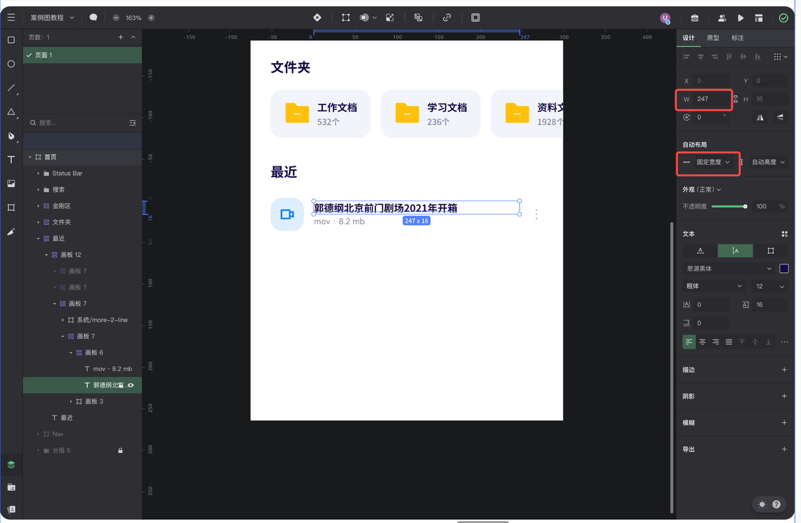Click the layer search field
801x523 pixels.
pyautogui.click(x=78, y=123)
